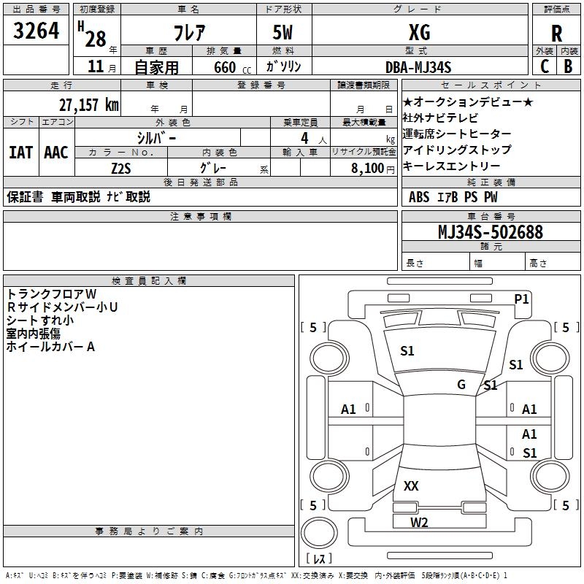Select the exterior grade C cell

click(545, 66)
